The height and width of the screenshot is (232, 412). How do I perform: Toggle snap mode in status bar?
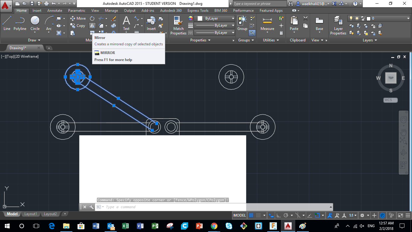[x=258, y=215]
